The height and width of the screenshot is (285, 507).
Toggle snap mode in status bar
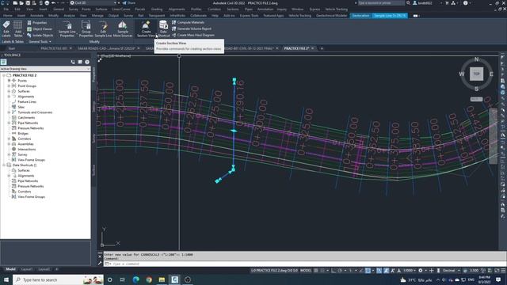tap(322, 271)
